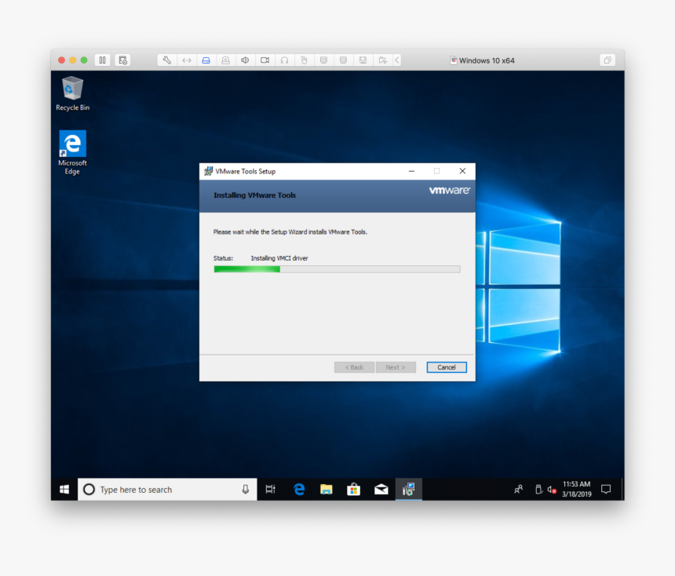
Task: Open the Start menu
Action: click(64, 489)
